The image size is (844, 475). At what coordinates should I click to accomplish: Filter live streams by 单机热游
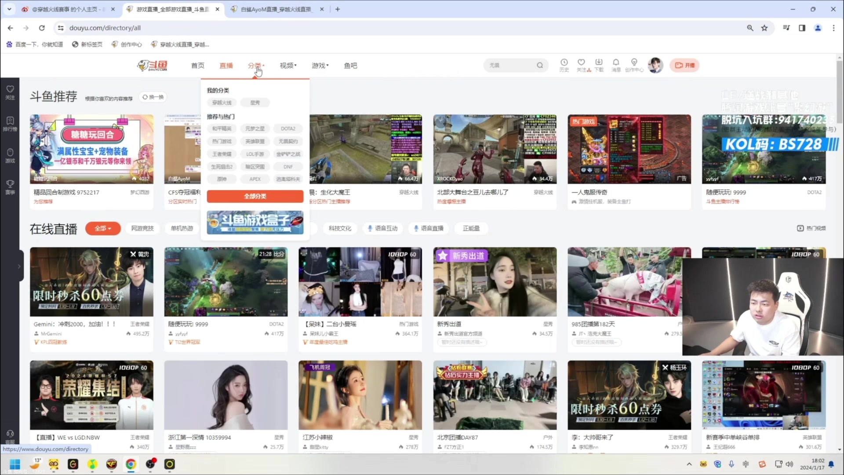pos(182,228)
